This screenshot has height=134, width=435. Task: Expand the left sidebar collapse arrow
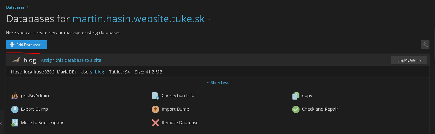pyautogui.click(x=1, y=123)
